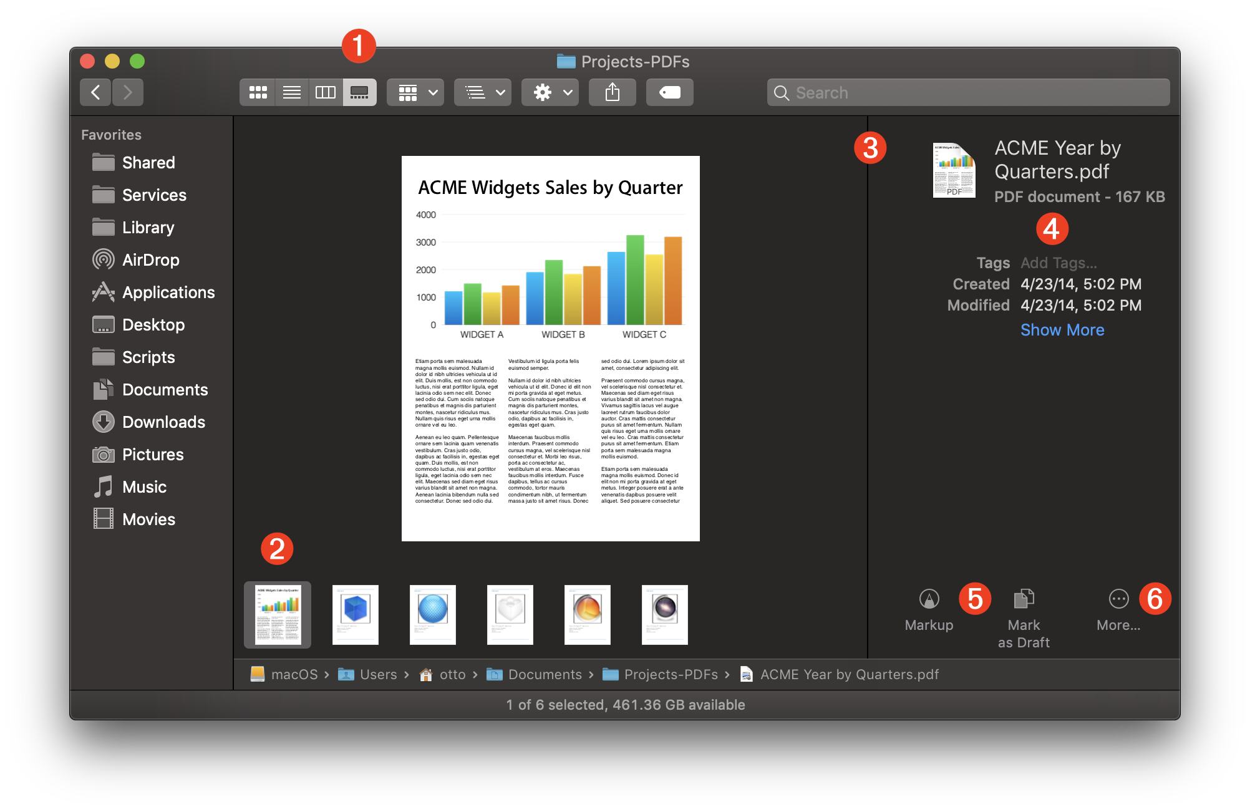Switch to icon view
Image resolution: width=1250 pixels, height=812 pixels.
coord(258,92)
